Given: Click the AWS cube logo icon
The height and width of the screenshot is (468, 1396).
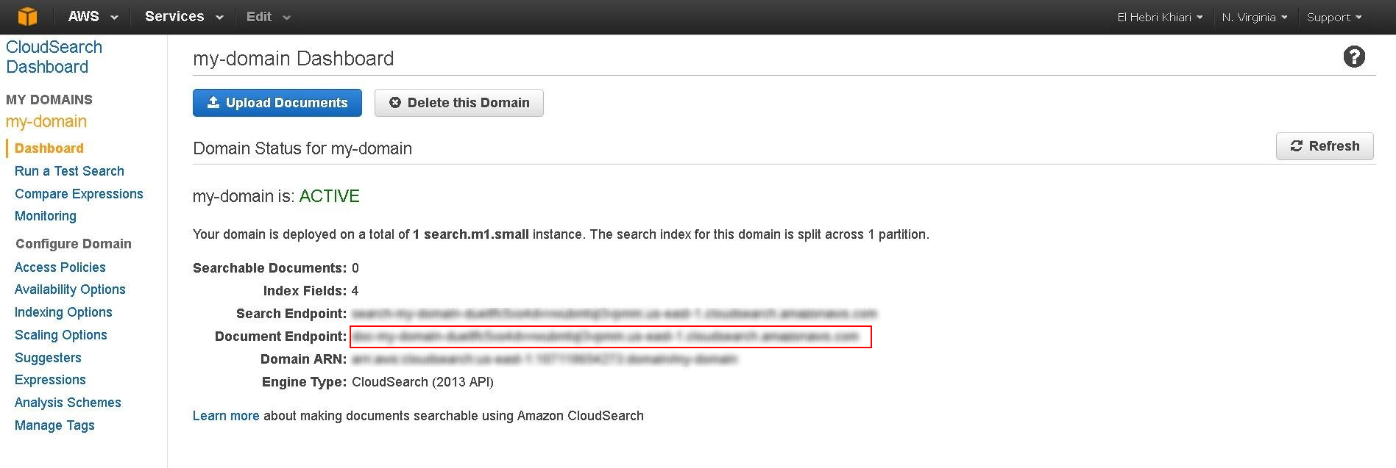Looking at the screenshot, I should [x=26, y=15].
